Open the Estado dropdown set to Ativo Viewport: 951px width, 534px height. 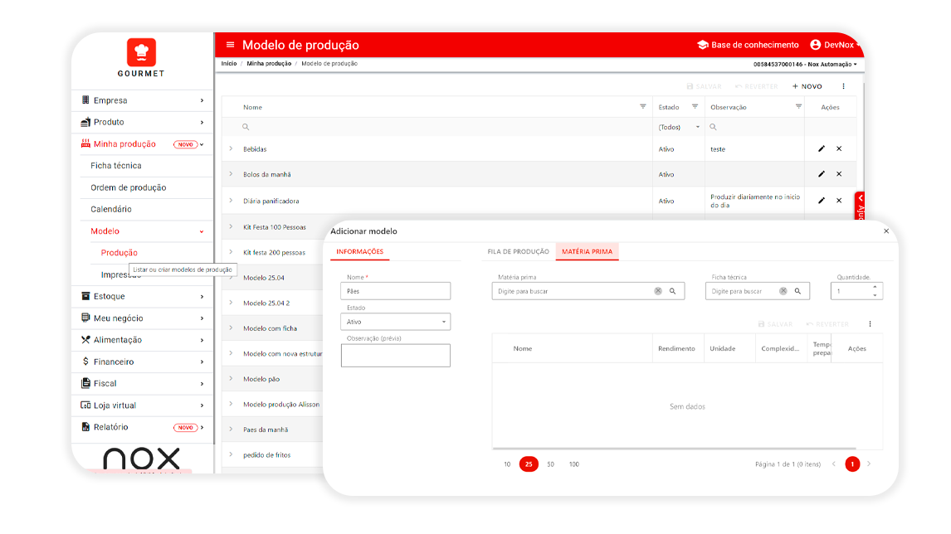(x=396, y=322)
